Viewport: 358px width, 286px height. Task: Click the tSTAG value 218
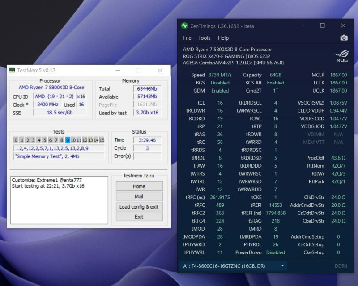tap(276, 221)
